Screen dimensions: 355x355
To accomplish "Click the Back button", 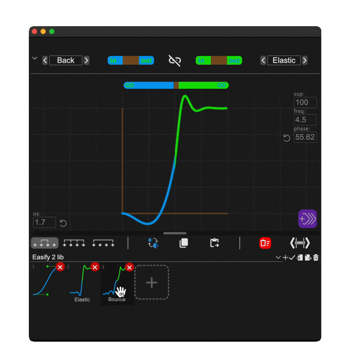I will (x=66, y=60).
